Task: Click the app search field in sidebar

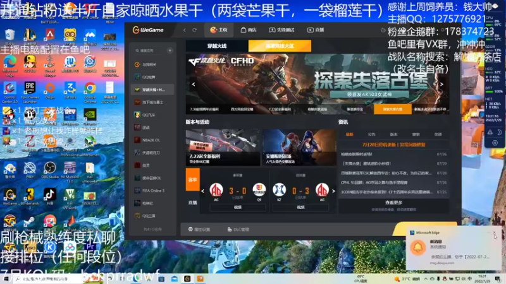Action: 149,50
